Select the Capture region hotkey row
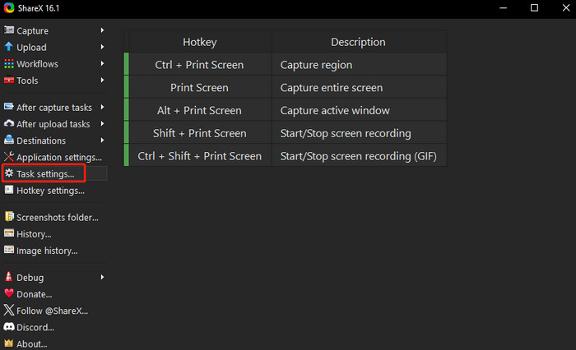Image resolution: width=576 pixels, height=350 pixels. 286,65
